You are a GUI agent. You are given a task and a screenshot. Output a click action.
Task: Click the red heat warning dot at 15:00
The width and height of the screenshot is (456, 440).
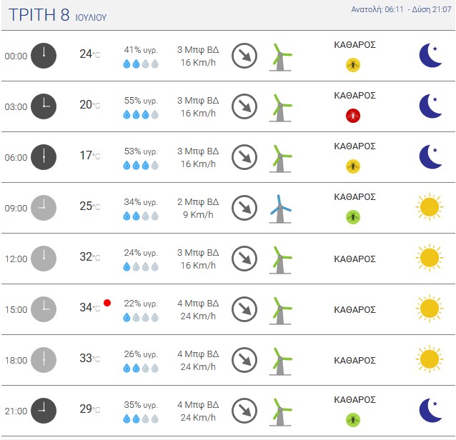107,303
